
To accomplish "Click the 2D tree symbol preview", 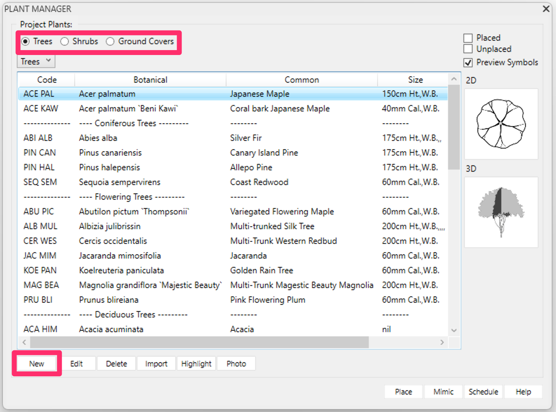I will tap(501, 124).
